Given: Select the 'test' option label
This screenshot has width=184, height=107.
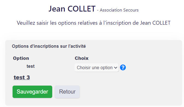Looking at the screenshot, I should (31, 66).
